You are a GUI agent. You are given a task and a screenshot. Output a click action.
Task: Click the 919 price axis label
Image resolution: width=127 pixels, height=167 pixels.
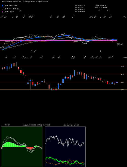coord(122,66)
